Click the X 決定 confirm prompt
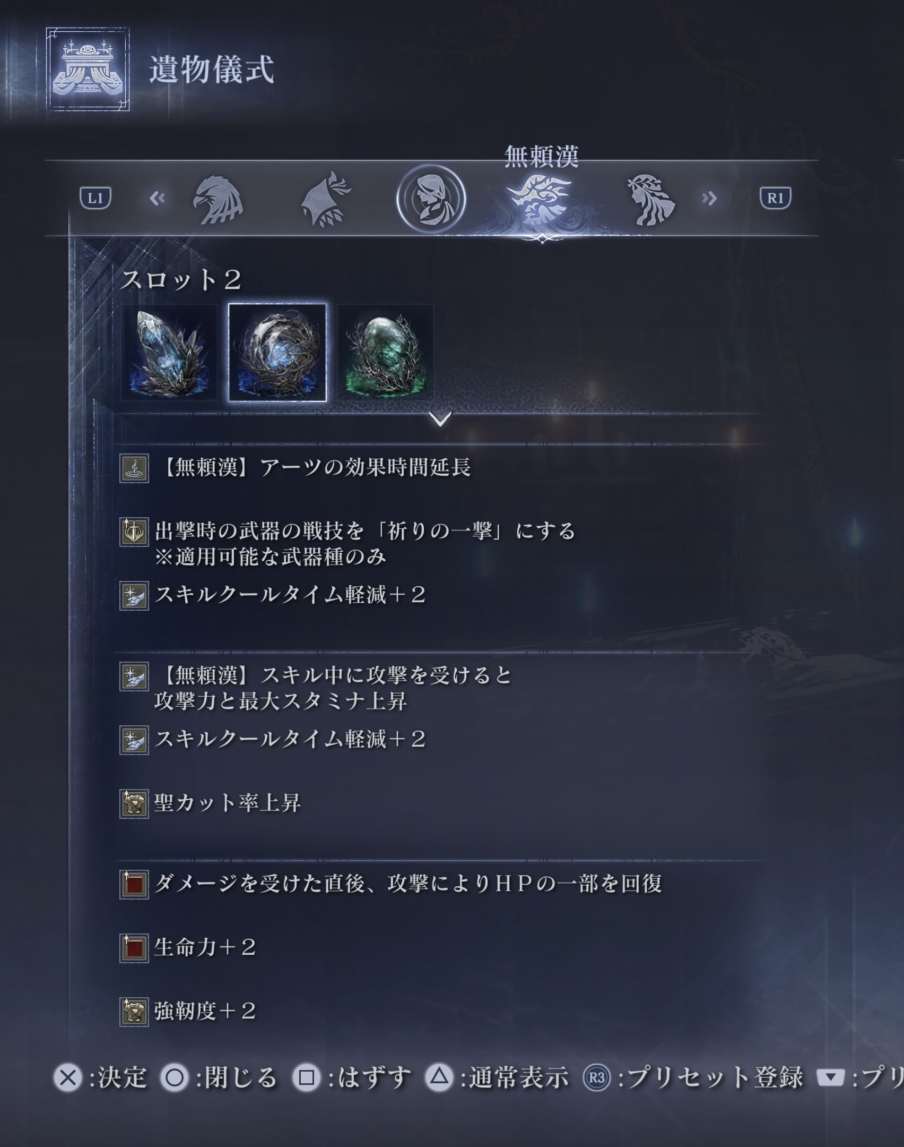The height and width of the screenshot is (1147, 904). click(100, 1077)
